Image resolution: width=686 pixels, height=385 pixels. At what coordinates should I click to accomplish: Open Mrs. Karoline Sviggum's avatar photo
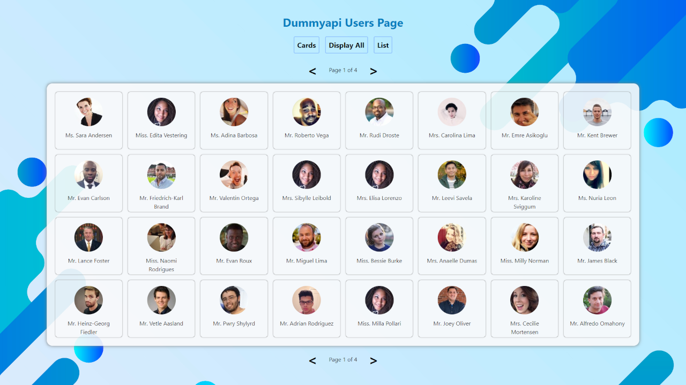[525, 174]
